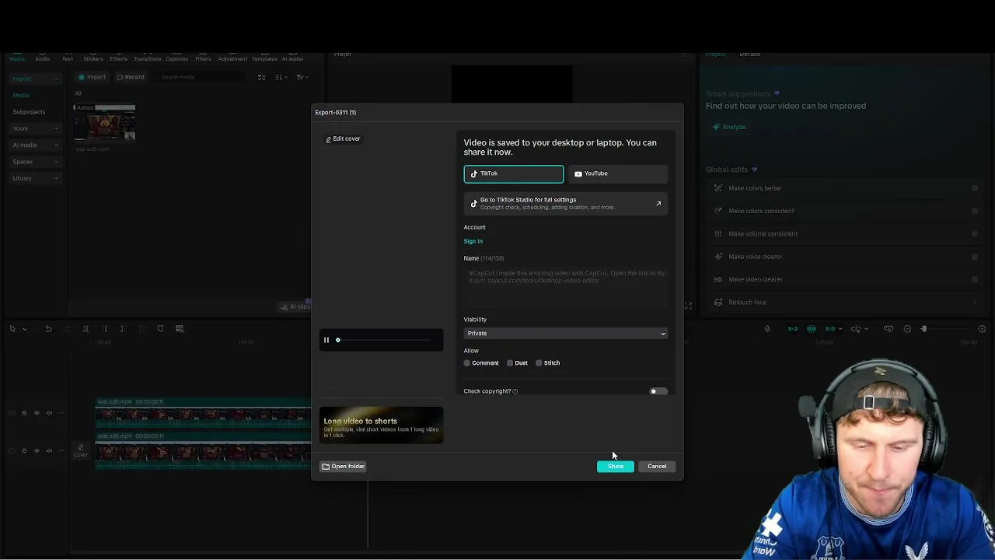Expand the Yours sidebar section
Viewport: 995px width, 560px height.
coord(35,128)
